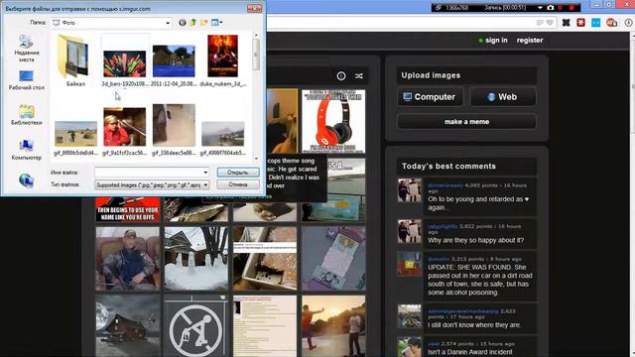635x357 pixels.
Task: Open the view menu icon in file dialog
Action: pos(216,23)
